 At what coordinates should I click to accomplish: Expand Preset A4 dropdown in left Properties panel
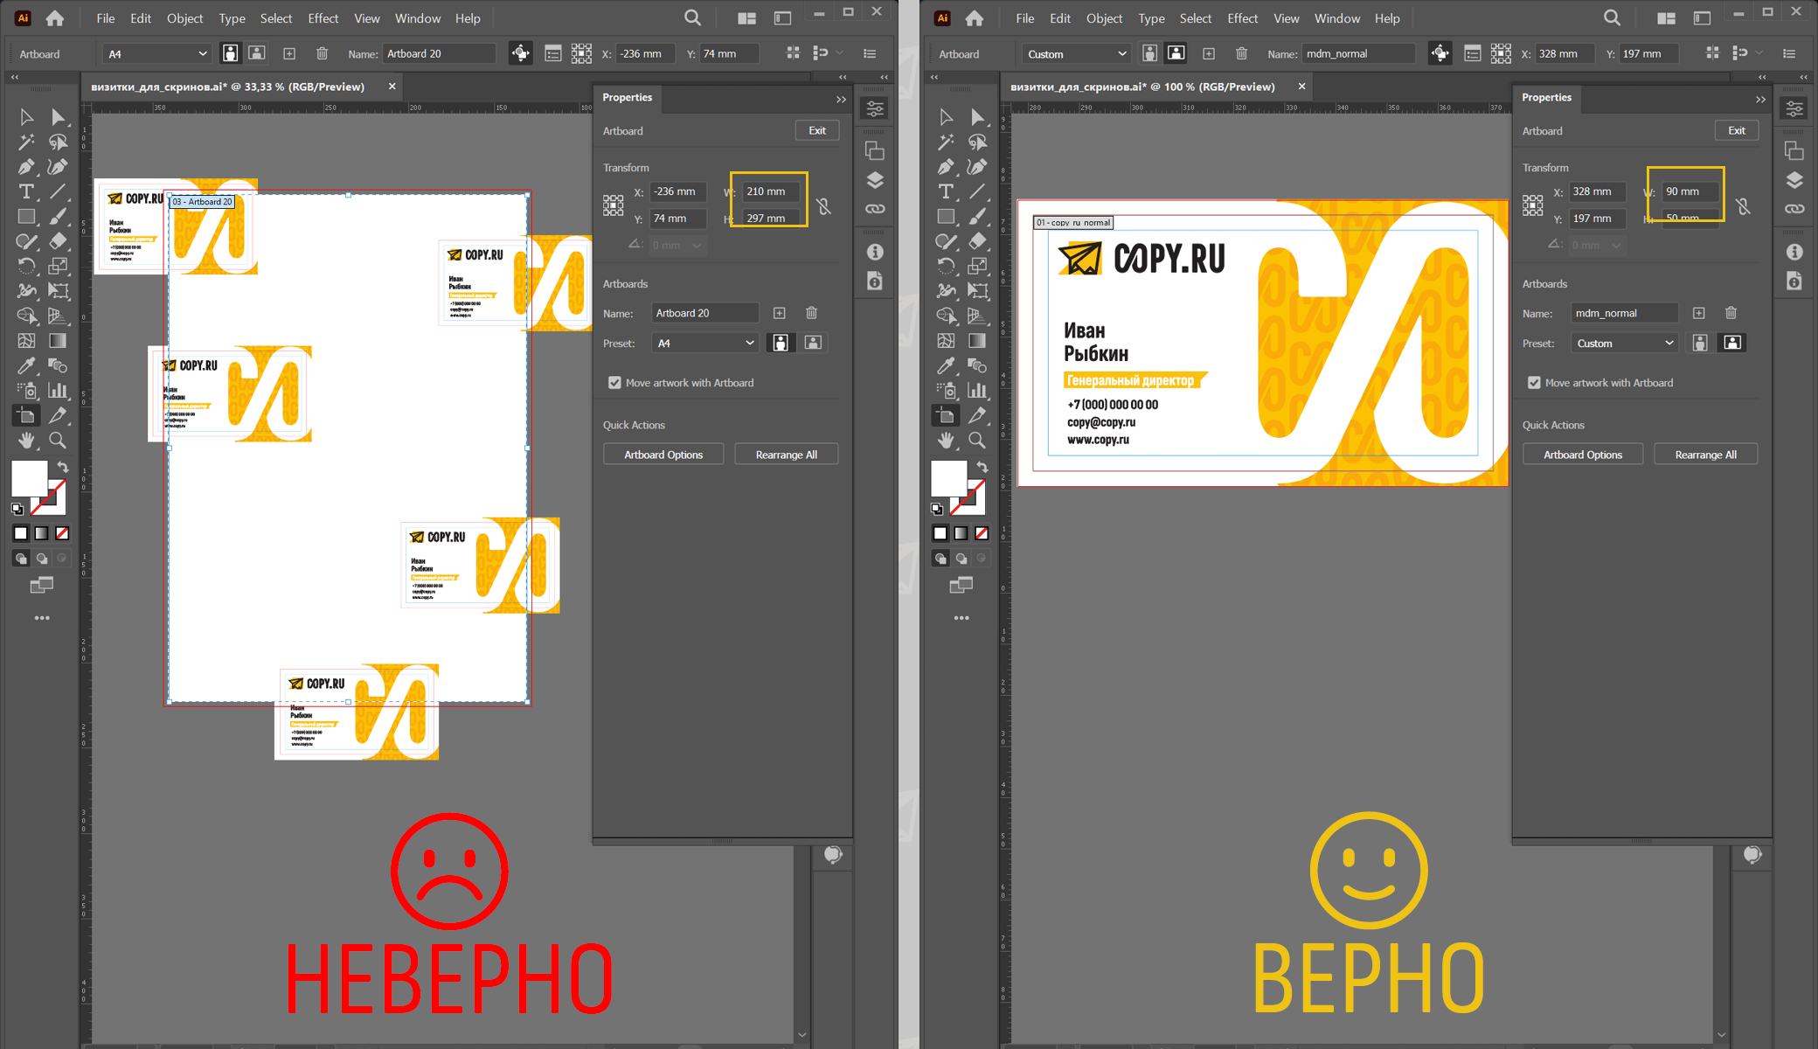point(705,344)
